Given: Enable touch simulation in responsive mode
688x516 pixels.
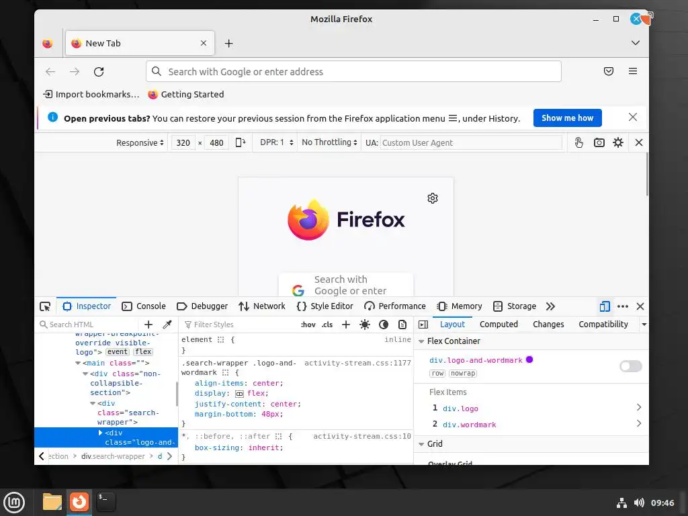Looking at the screenshot, I should 578,142.
